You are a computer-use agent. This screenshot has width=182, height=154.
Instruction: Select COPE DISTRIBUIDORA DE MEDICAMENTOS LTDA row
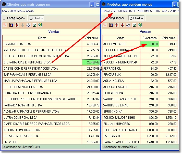tap(51, 56)
